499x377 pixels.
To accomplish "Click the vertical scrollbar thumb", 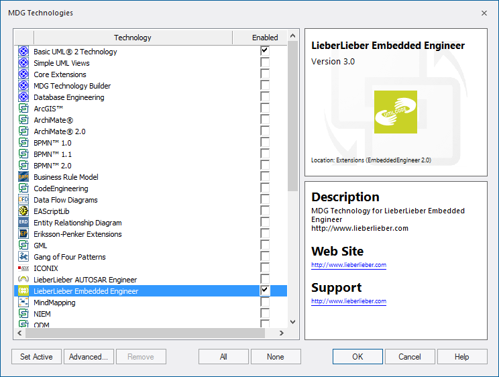I will click(293, 116).
